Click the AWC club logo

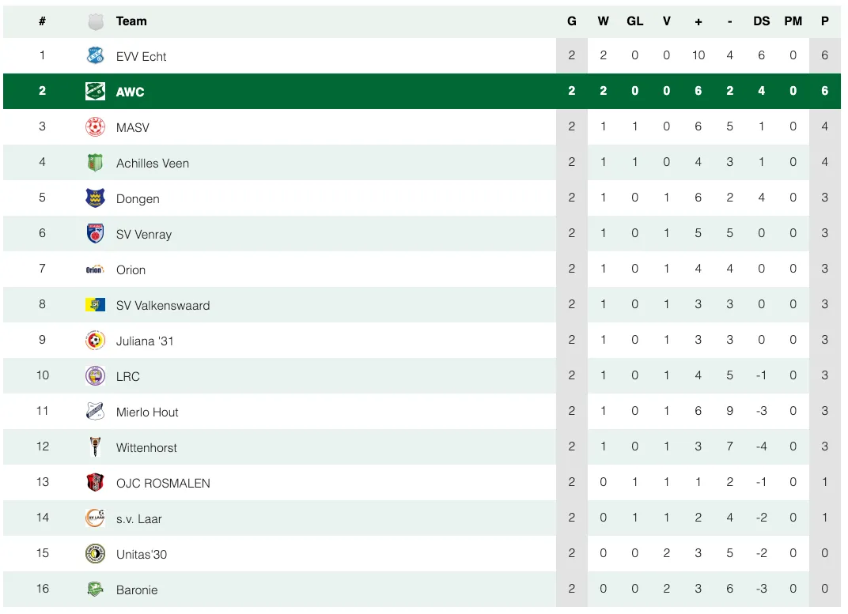tap(95, 91)
